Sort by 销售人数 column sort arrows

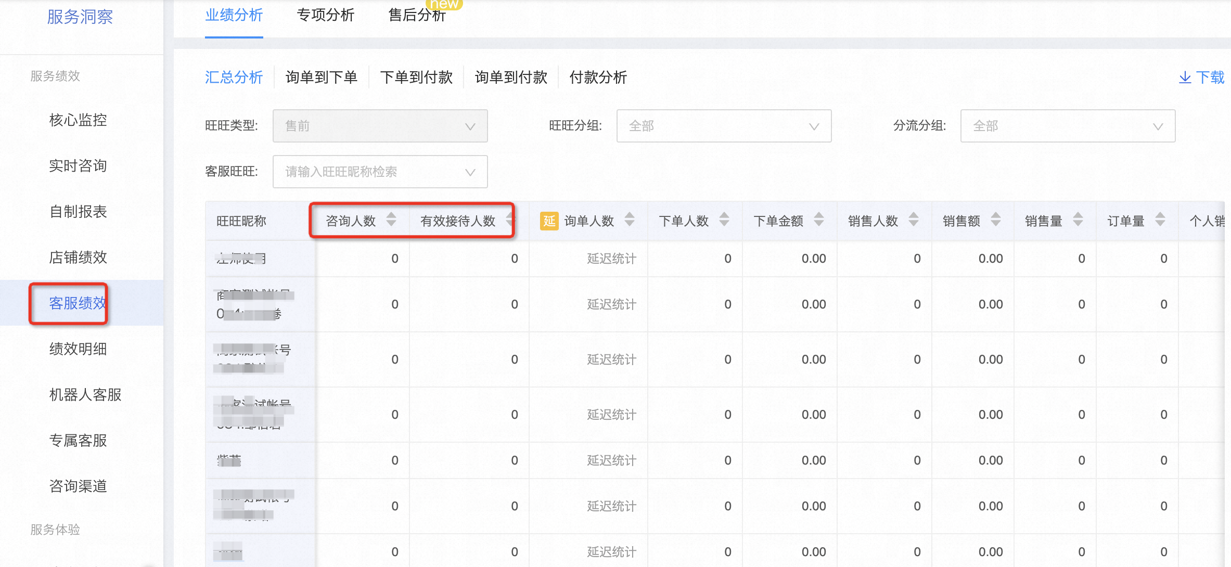914,220
